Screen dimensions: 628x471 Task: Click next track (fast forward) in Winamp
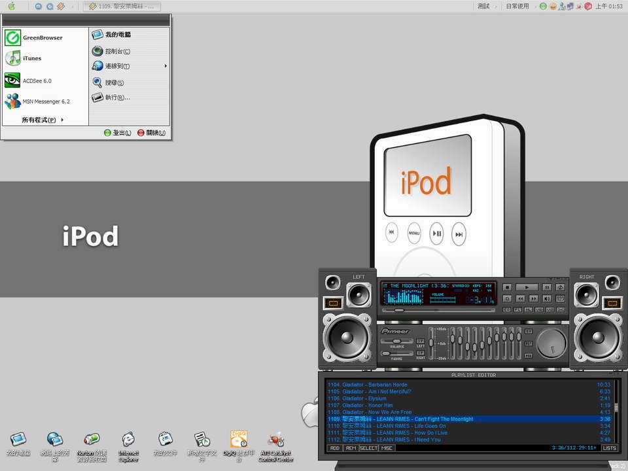[x=534, y=298]
